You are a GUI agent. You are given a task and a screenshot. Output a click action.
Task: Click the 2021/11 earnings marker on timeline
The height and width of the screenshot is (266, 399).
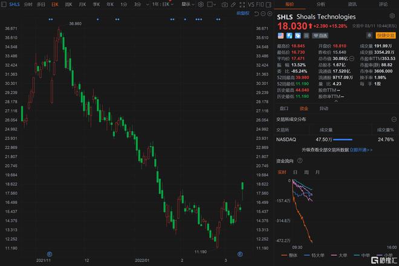click(x=50, y=254)
